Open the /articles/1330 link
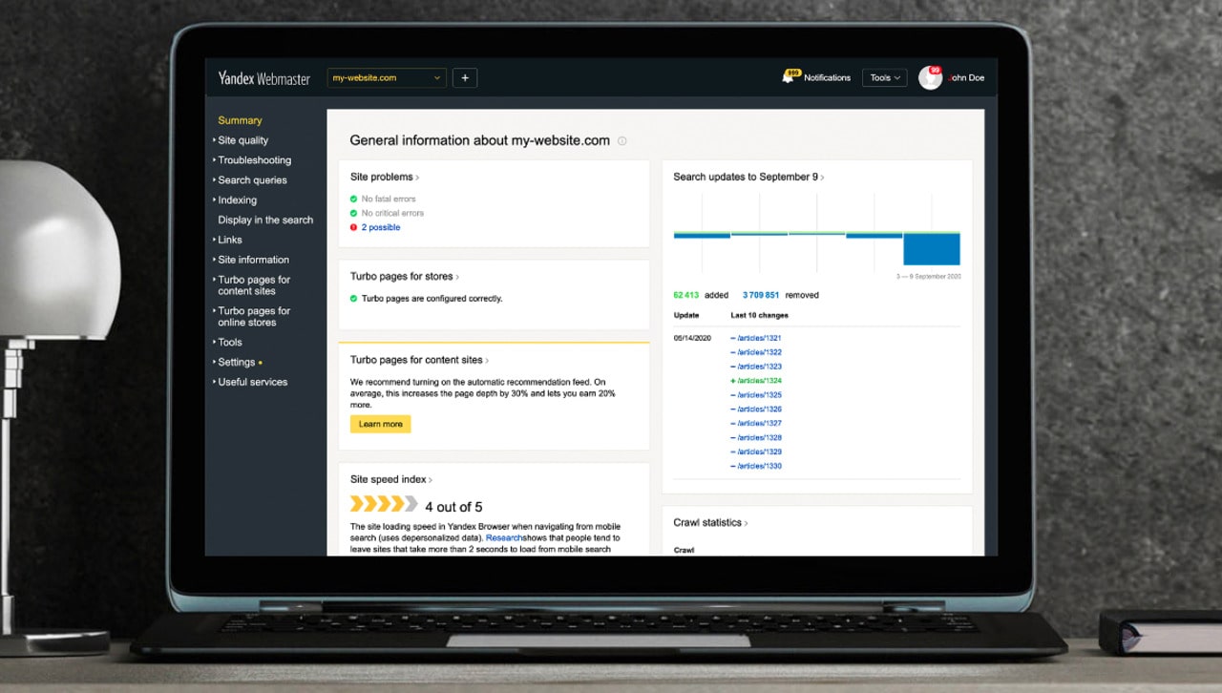This screenshot has width=1222, height=693. coord(759,466)
